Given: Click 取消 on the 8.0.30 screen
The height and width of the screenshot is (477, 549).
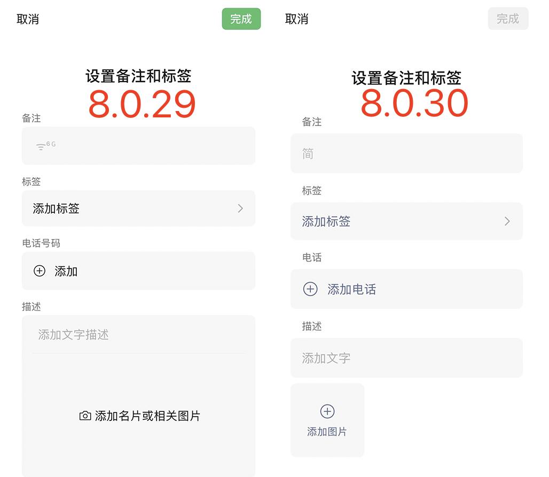Looking at the screenshot, I should pos(297,20).
